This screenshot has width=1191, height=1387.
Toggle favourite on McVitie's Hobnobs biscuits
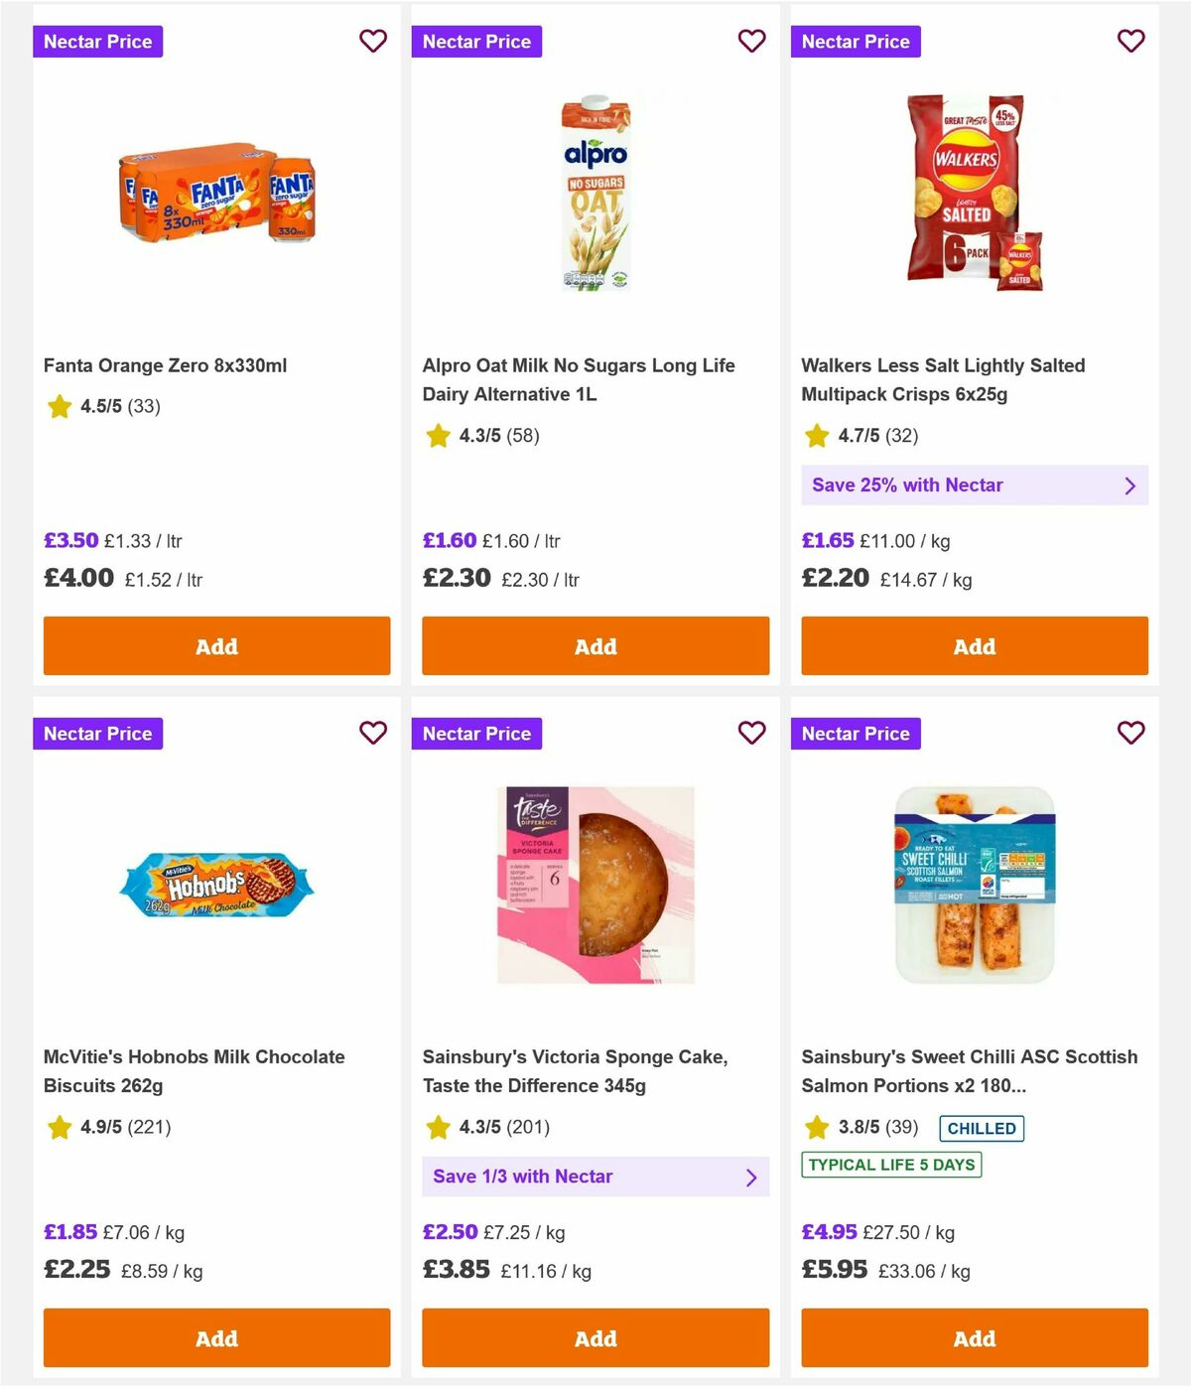click(373, 733)
